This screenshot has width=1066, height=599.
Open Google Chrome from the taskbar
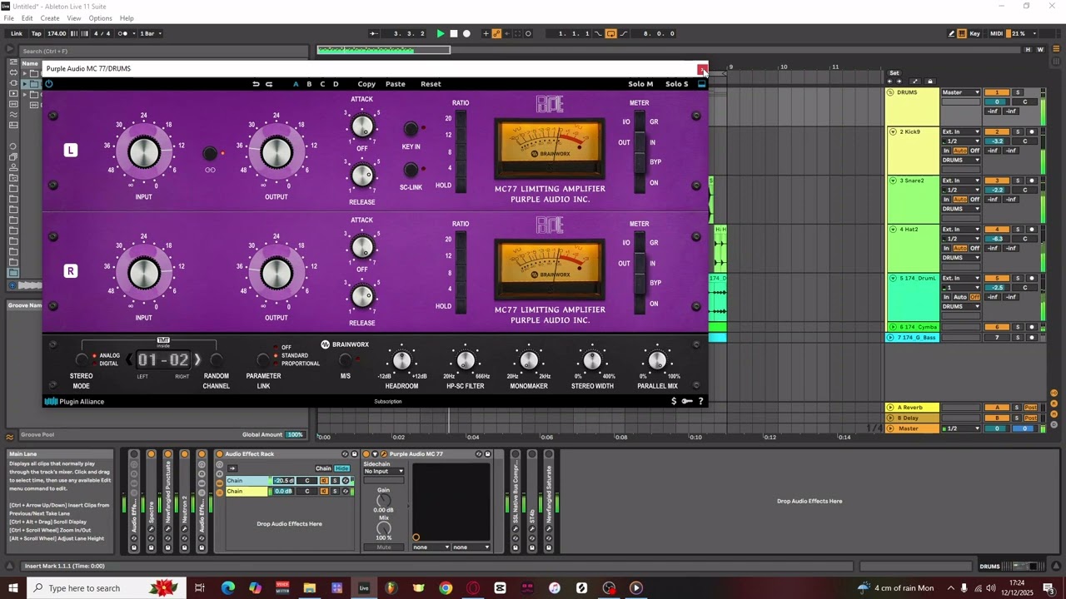(446, 588)
